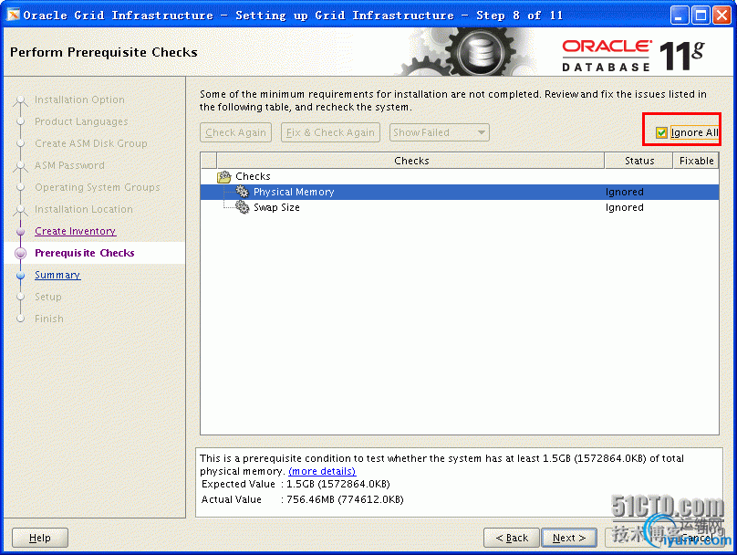The height and width of the screenshot is (555, 737).
Task: Click the Fix & Check Again button
Action: pyautogui.click(x=330, y=132)
